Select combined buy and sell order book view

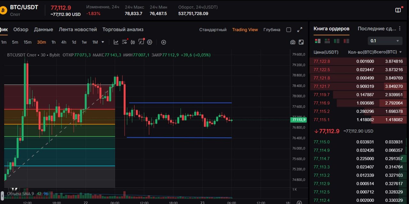tap(318, 41)
